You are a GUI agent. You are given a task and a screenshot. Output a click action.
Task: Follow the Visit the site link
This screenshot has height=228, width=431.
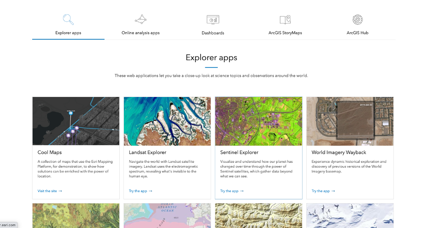50,191
